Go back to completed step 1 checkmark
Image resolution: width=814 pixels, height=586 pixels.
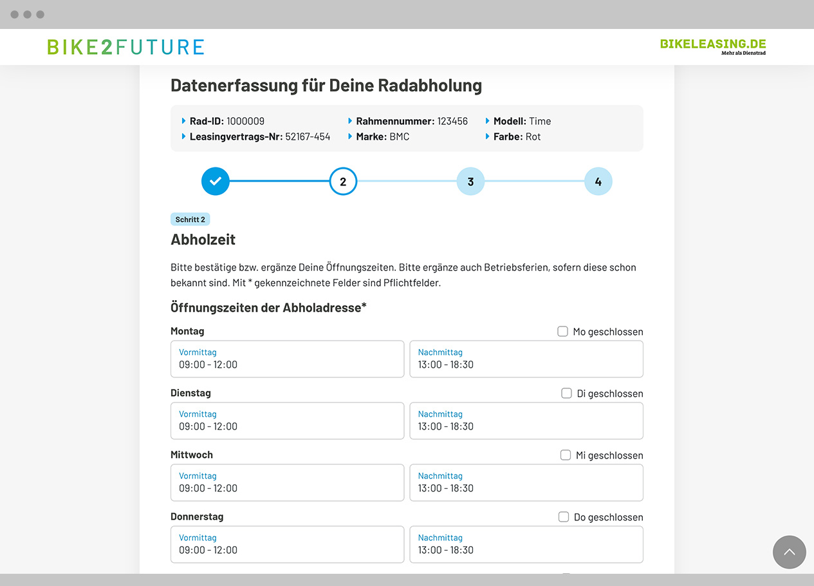216,182
